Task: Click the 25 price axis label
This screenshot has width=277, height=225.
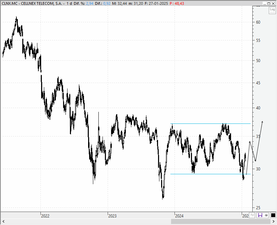Action: [x=258, y=208]
